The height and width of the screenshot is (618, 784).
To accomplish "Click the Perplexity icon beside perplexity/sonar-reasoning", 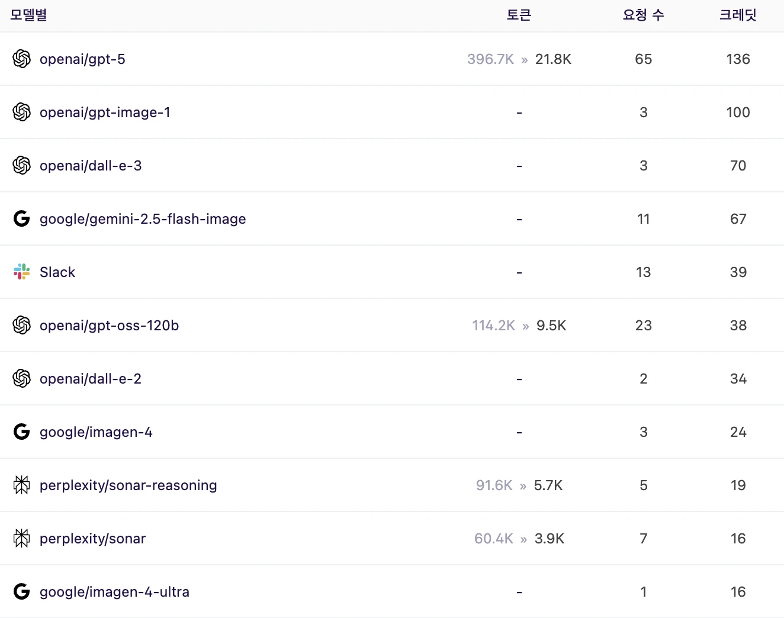I will (x=22, y=485).
